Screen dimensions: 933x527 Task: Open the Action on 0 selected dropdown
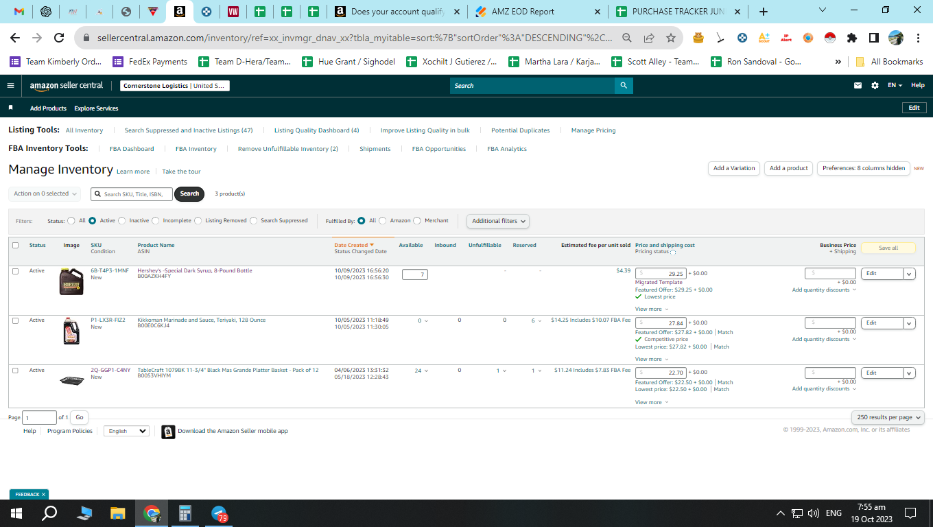tap(45, 194)
